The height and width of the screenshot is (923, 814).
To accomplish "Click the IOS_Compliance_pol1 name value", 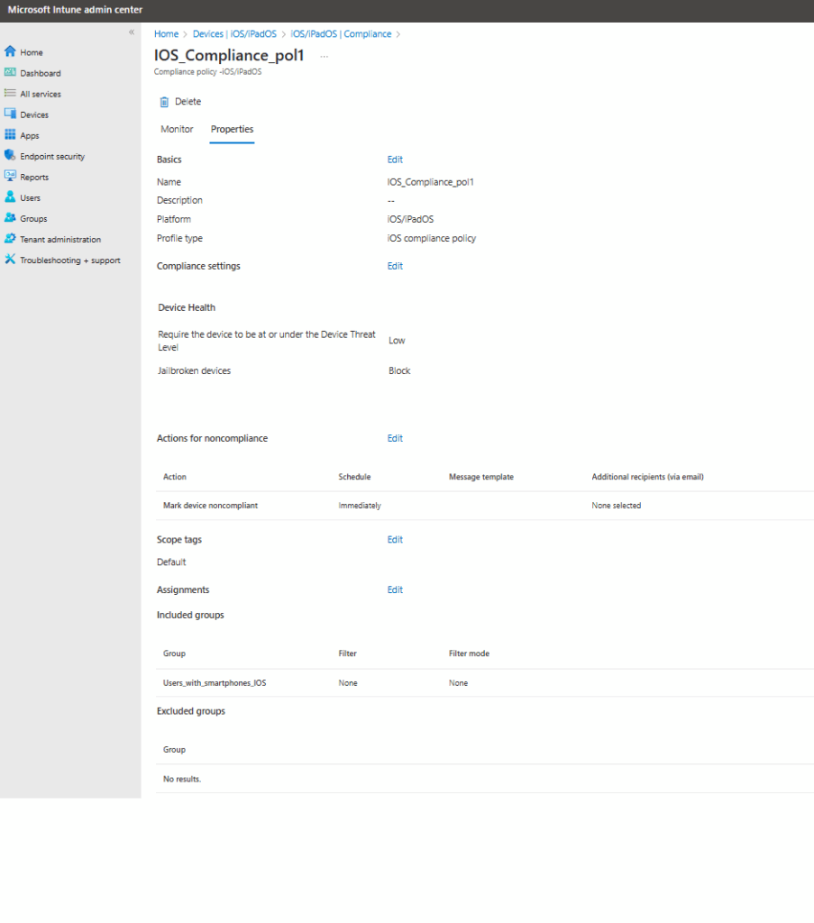I will 430,182.
